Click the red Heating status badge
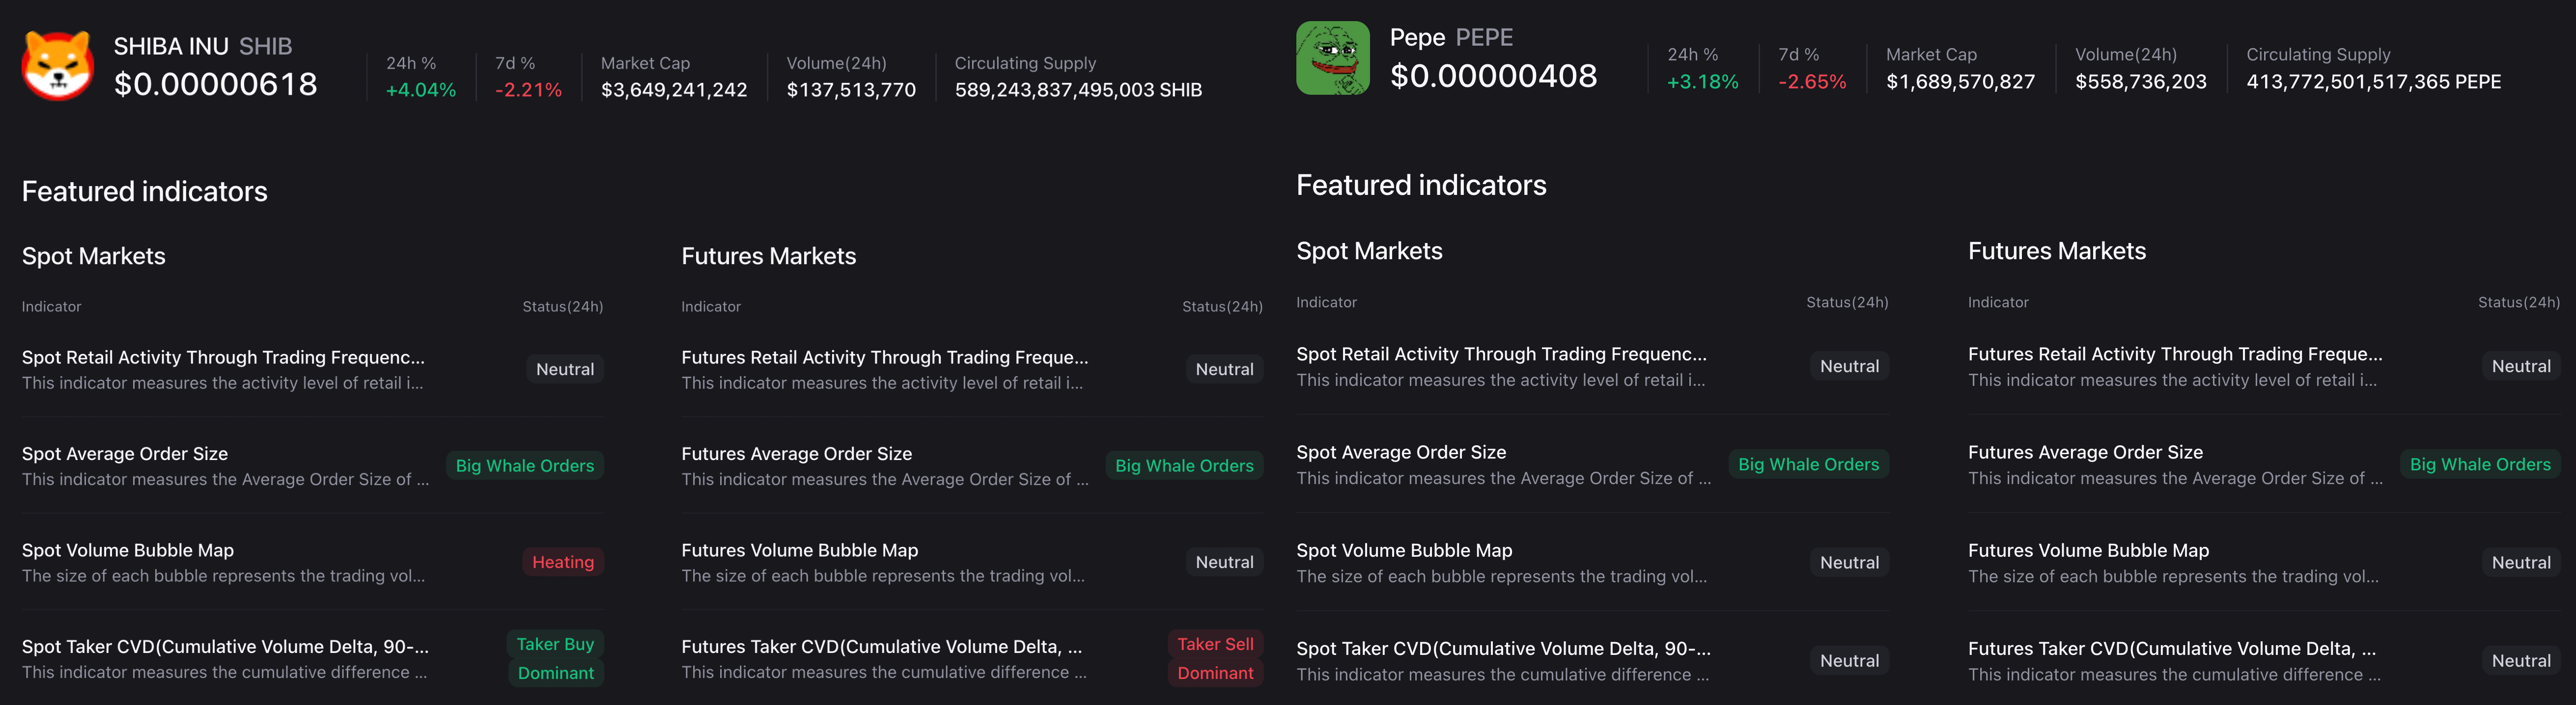Screen dimensions: 2576x705 [562, 562]
